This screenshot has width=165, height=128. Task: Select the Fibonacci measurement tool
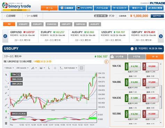coord(6,105)
